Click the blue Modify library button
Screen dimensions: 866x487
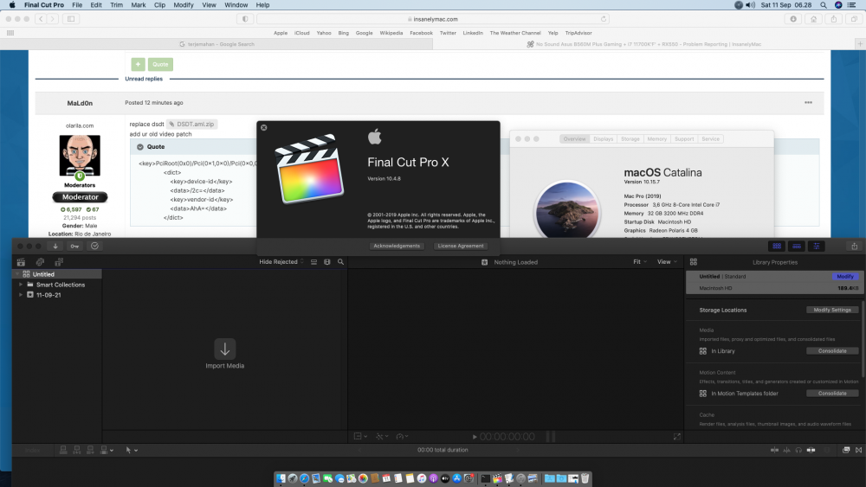tap(845, 276)
